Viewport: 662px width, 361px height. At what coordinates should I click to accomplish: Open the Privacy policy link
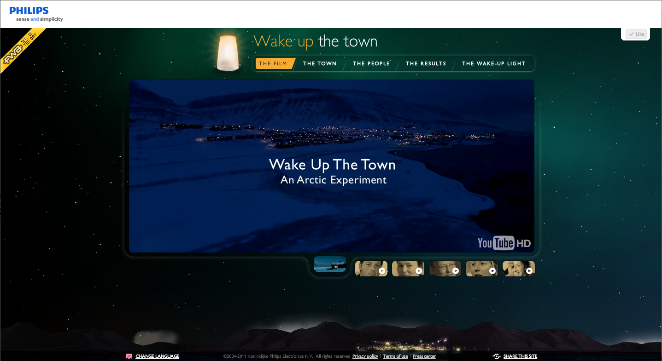tap(365, 356)
